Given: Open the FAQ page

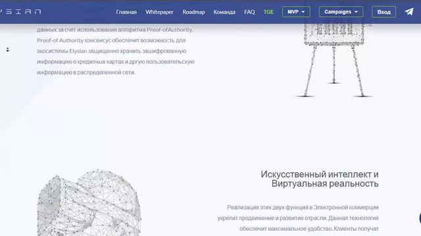Looking at the screenshot, I should [x=249, y=12].
